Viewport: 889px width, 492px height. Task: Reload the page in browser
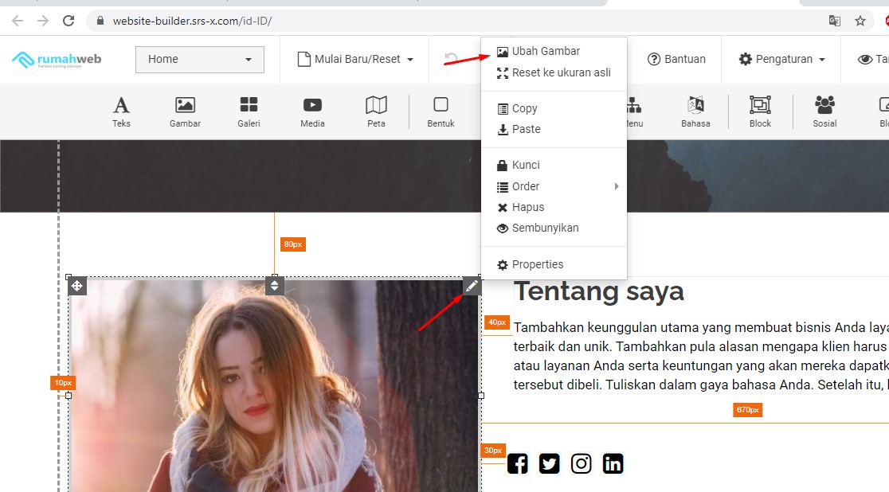click(x=69, y=21)
